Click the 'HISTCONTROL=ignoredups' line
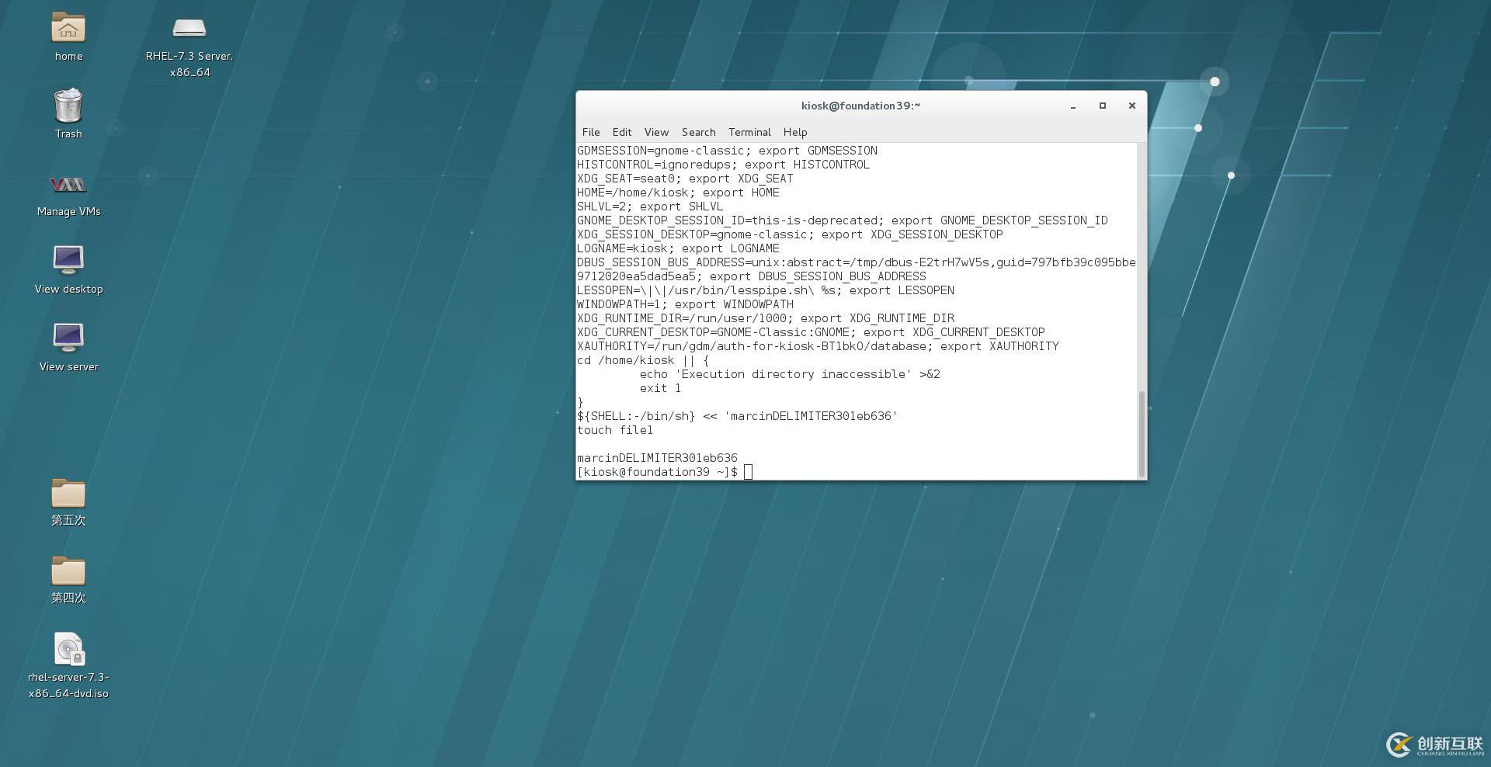Screen dimensions: 1491x767 point(723,165)
